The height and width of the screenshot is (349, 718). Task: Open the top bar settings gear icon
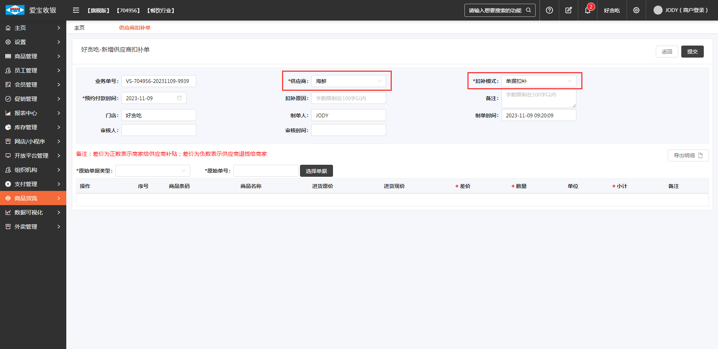(x=636, y=10)
